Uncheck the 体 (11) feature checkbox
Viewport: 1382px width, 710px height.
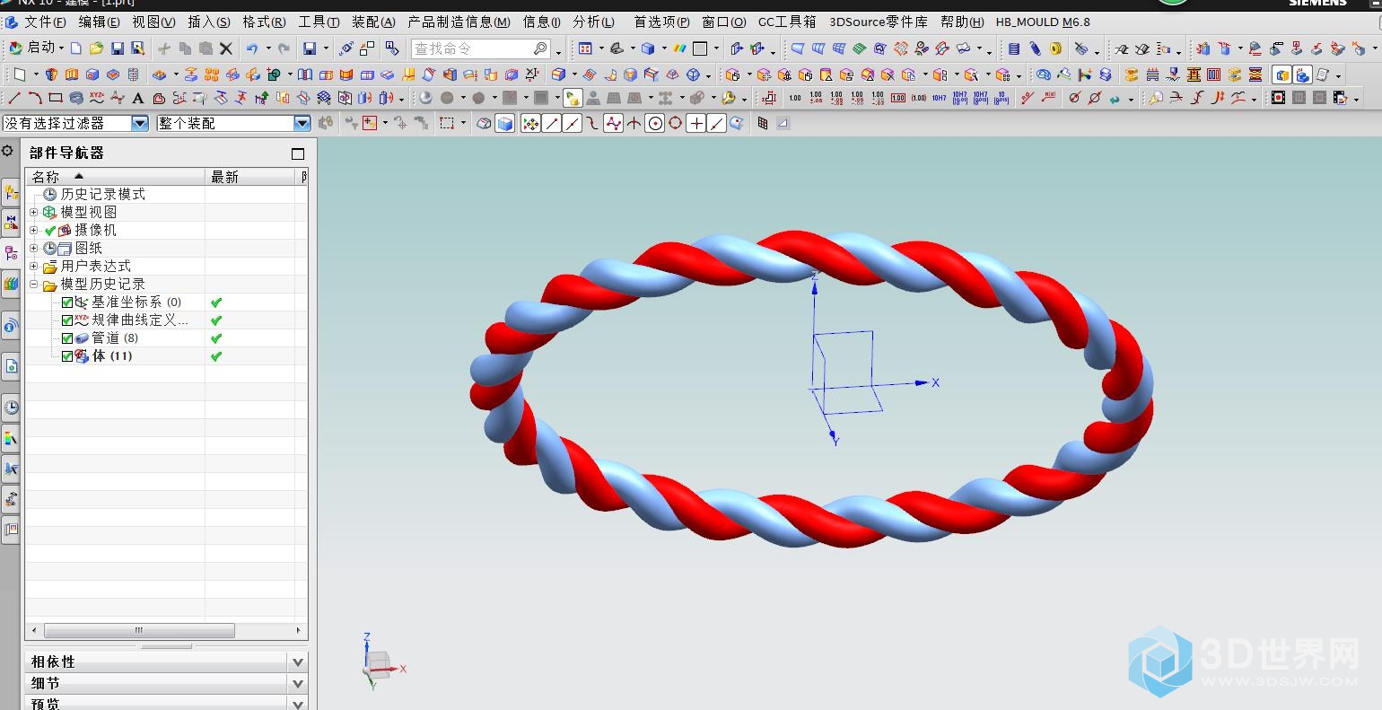[66, 356]
